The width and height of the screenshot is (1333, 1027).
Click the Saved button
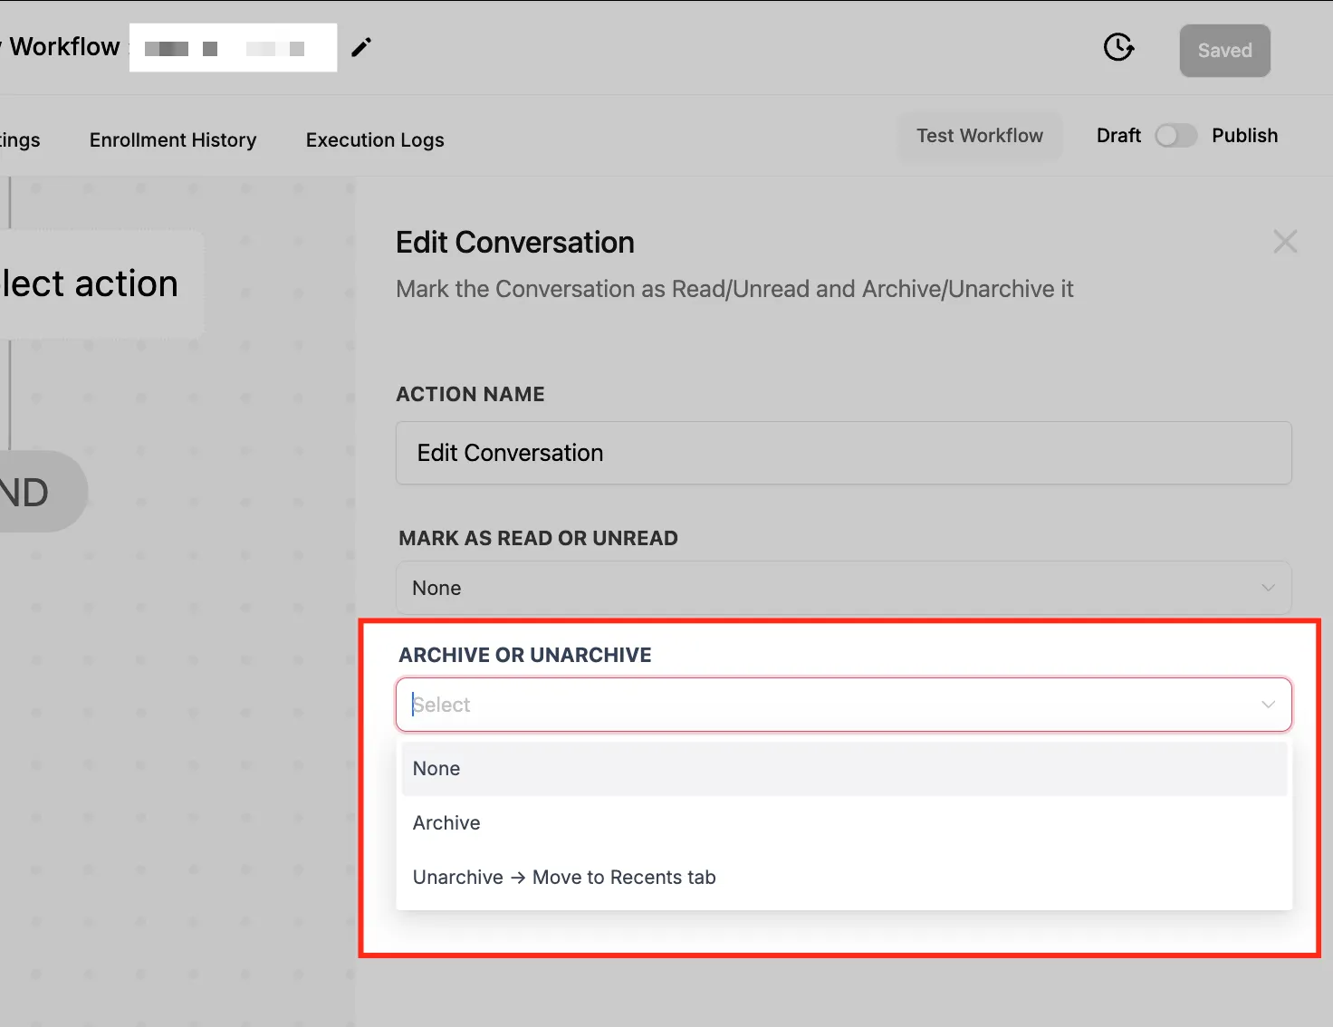(x=1224, y=51)
